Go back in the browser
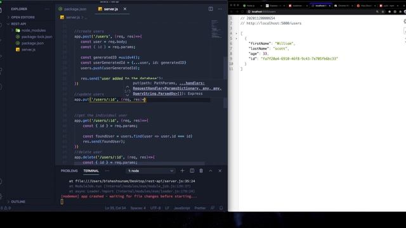This screenshot has width=406, height=228. pos(231,11)
